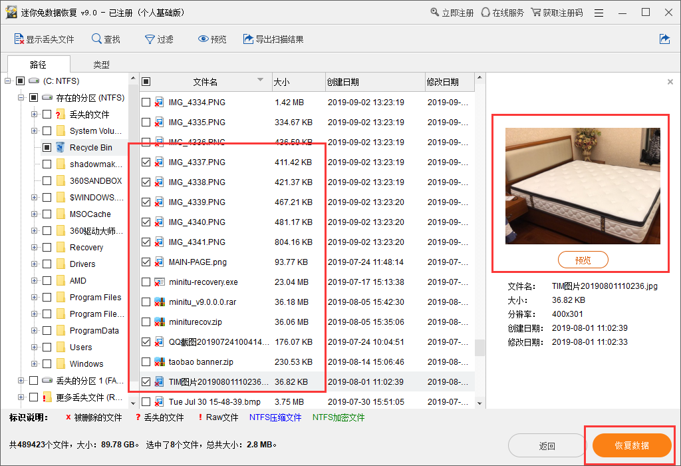Click image icon of MAIN-PAGE.png
This screenshot has height=466, width=681.
click(x=160, y=262)
